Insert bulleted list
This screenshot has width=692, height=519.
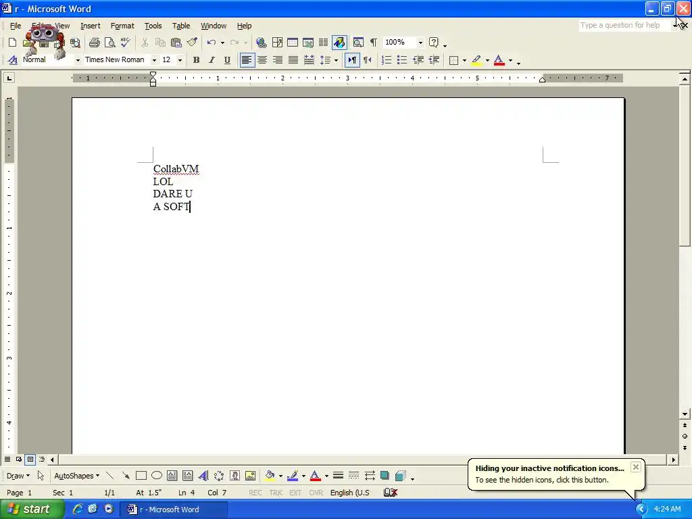pyautogui.click(x=402, y=60)
